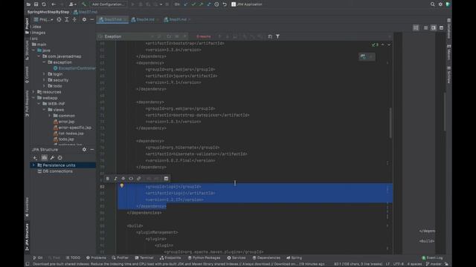Click wrench icon in JPA Structure toolbar
The height and width of the screenshot is (267, 476).
[x=52, y=158]
